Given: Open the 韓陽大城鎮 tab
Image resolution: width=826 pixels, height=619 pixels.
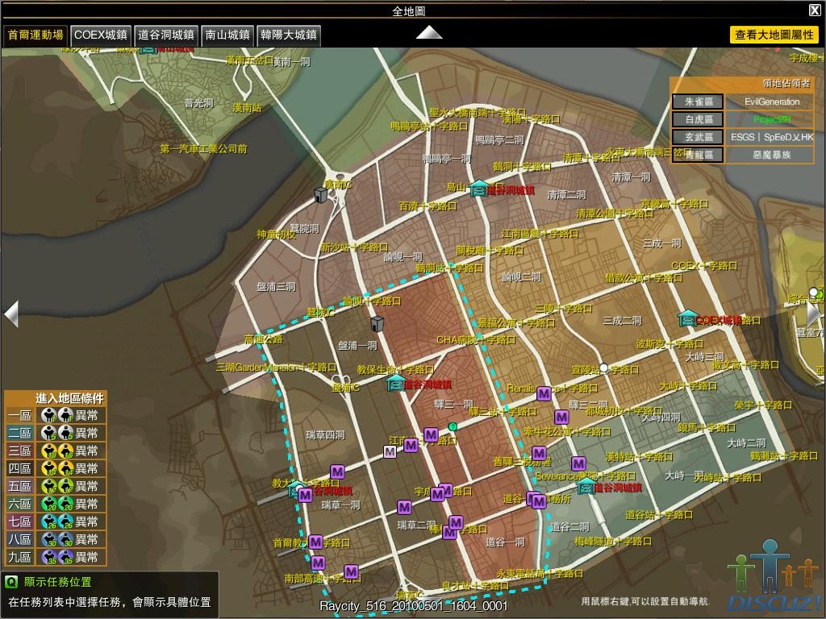Looking at the screenshot, I should [x=289, y=35].
